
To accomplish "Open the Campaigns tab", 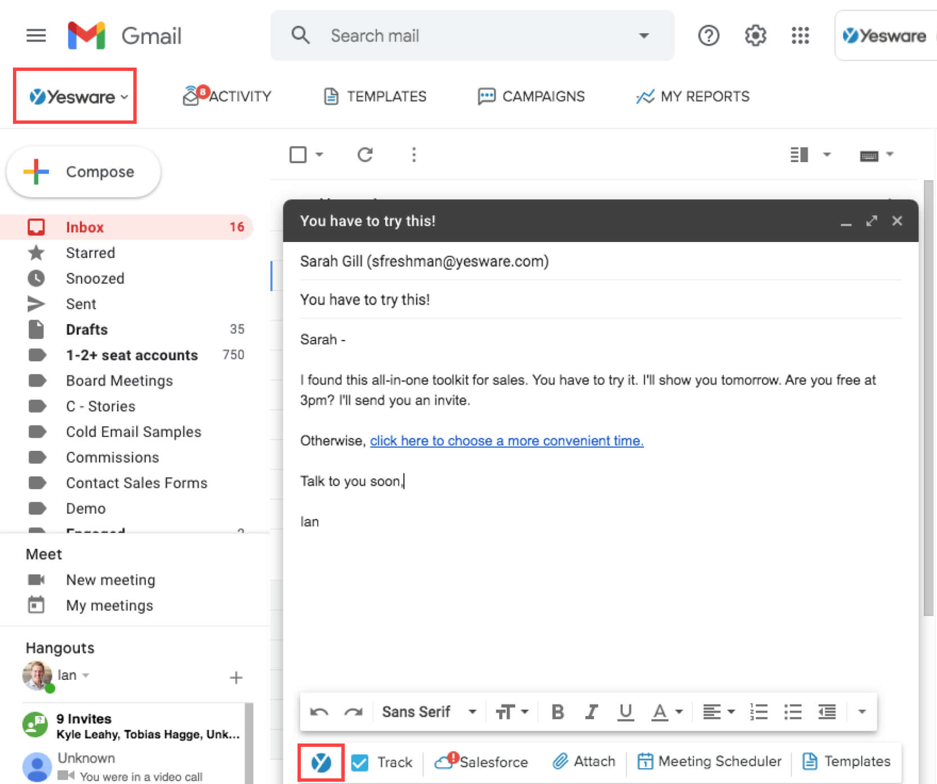I will tap(531, 96).
